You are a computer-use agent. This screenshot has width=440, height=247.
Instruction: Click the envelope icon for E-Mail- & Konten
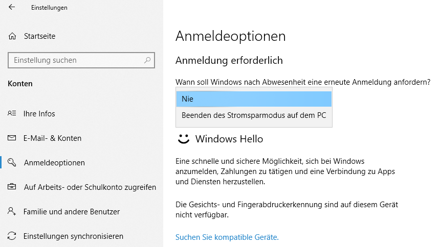point(12,138)
